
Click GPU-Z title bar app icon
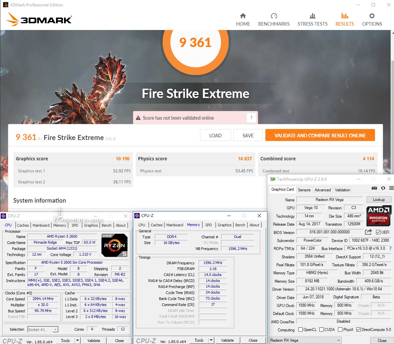[x=273, y=179]
